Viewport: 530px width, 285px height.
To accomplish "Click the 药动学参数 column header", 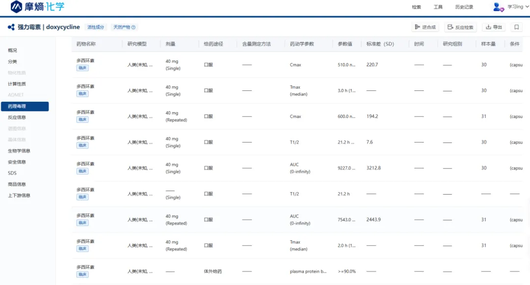I will pyautogui.click(x=302, y=44).
